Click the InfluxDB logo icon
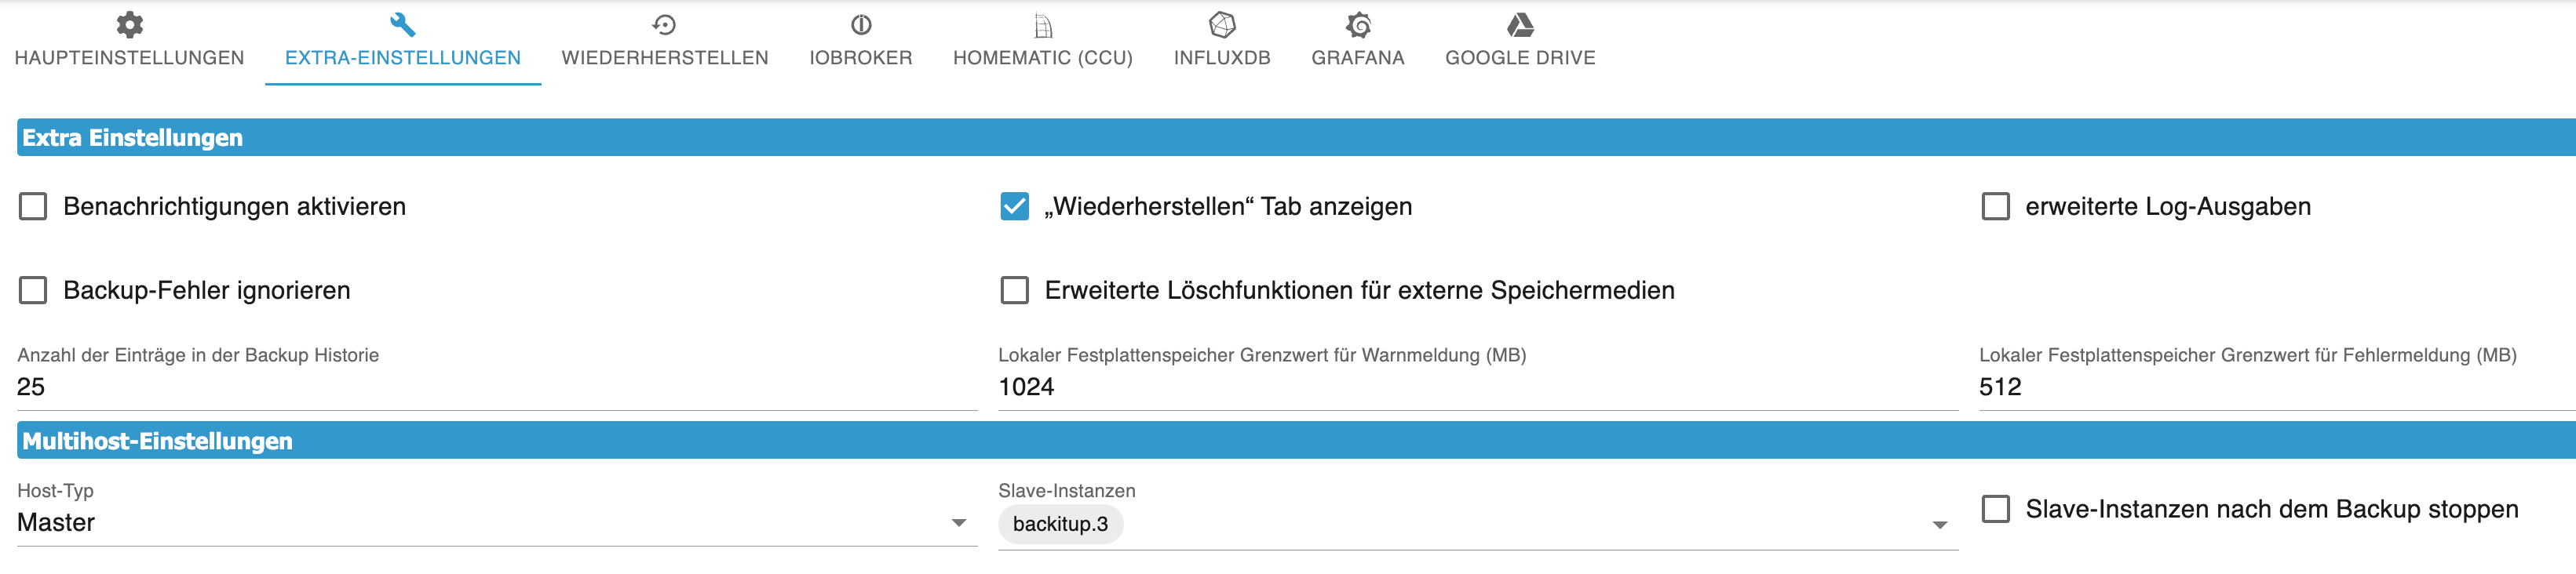This screenshot has height=574, width=2576. pyautogui.click(x=1222, y=24)
